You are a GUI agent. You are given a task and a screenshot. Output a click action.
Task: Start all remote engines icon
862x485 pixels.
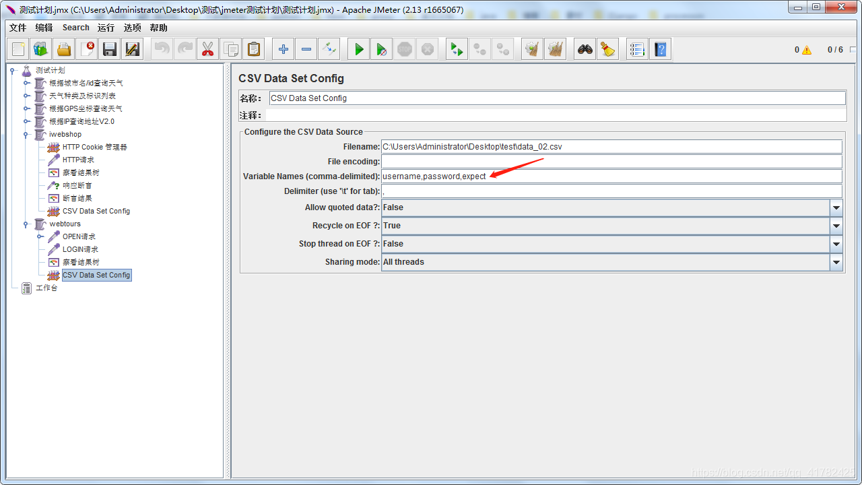pyautogui.click(x=457, y=49)
